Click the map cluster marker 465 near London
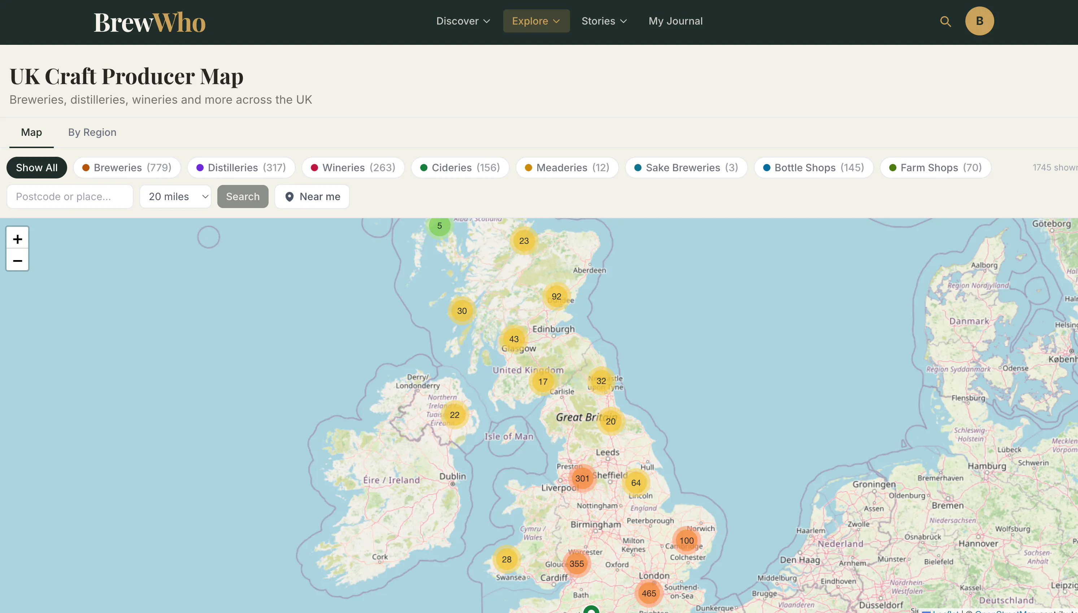 tap(649, 593)
